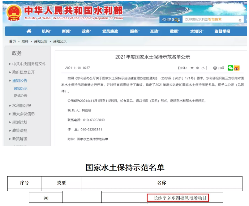The image size is (249, 206).
Task: Set font size to medium (中)
Action: pos(197,68)
